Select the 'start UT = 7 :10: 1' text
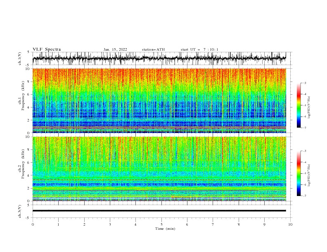 tap(199, 49)
